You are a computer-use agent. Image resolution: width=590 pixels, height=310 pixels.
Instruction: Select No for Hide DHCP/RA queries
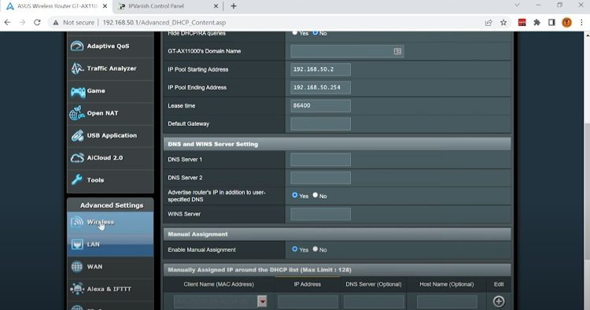pyautogui.click(x=315, y=33)
